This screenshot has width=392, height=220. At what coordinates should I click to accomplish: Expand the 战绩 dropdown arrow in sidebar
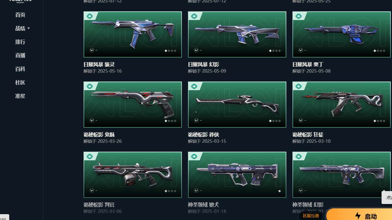click(x=29, y=28)
